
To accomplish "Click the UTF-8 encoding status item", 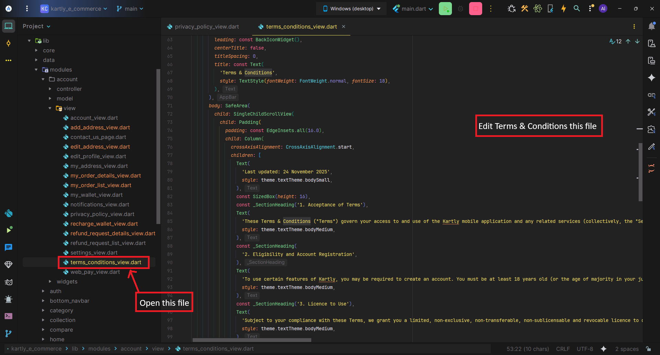I will [x=585, y=349].
